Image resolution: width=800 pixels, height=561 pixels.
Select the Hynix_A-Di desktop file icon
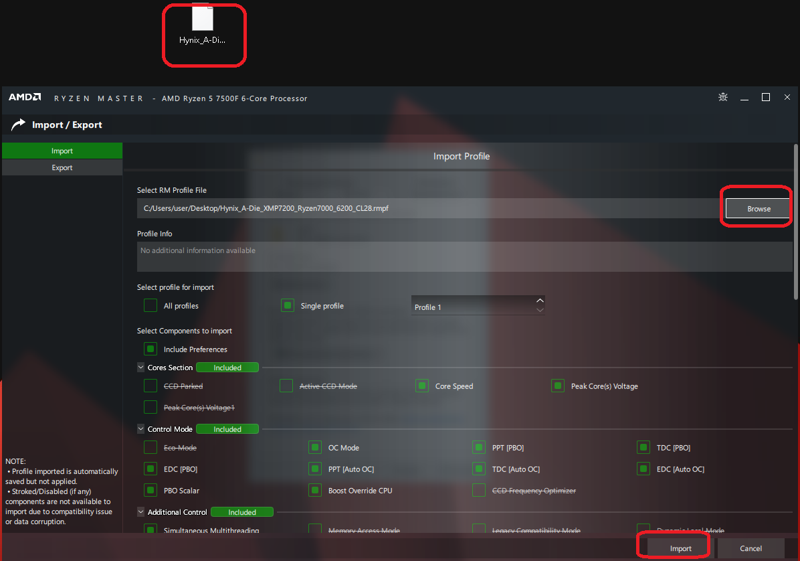203,25
